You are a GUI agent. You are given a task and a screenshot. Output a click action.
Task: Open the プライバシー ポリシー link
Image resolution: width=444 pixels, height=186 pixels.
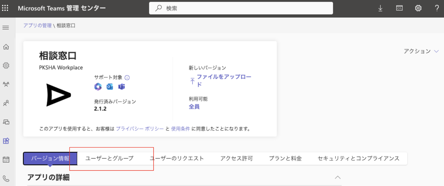click(140, 129)
